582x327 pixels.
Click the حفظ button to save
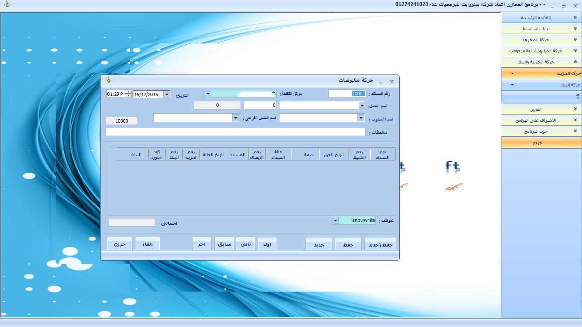tap(348, 245)
